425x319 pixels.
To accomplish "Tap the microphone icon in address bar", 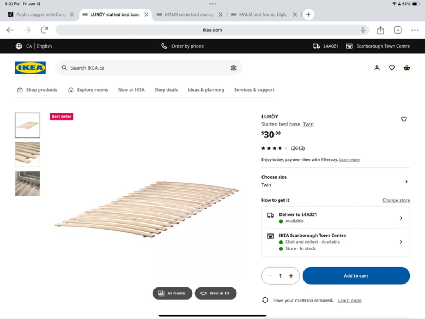I will 363,30.
